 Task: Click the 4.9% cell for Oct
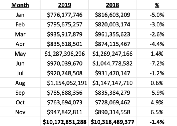tap(157, 102)
